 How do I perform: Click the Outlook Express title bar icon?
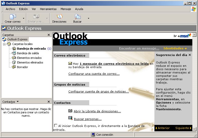pyautogui.click(x=3, y=3)
